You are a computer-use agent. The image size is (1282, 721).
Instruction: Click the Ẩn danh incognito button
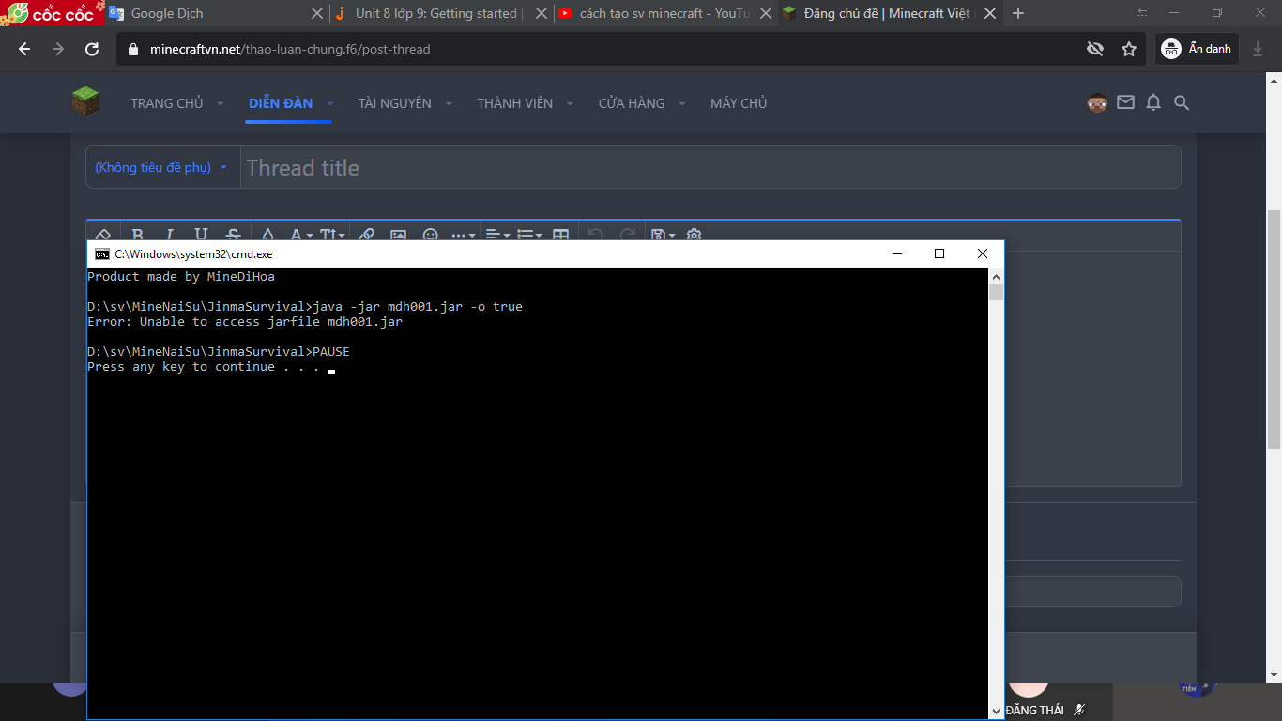(1198, 49)
